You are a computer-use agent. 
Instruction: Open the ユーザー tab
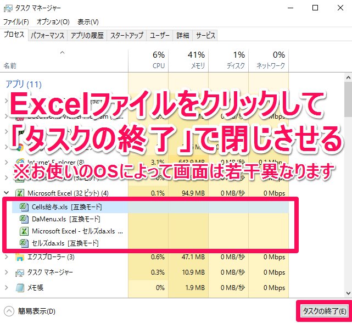pos(160,36)
